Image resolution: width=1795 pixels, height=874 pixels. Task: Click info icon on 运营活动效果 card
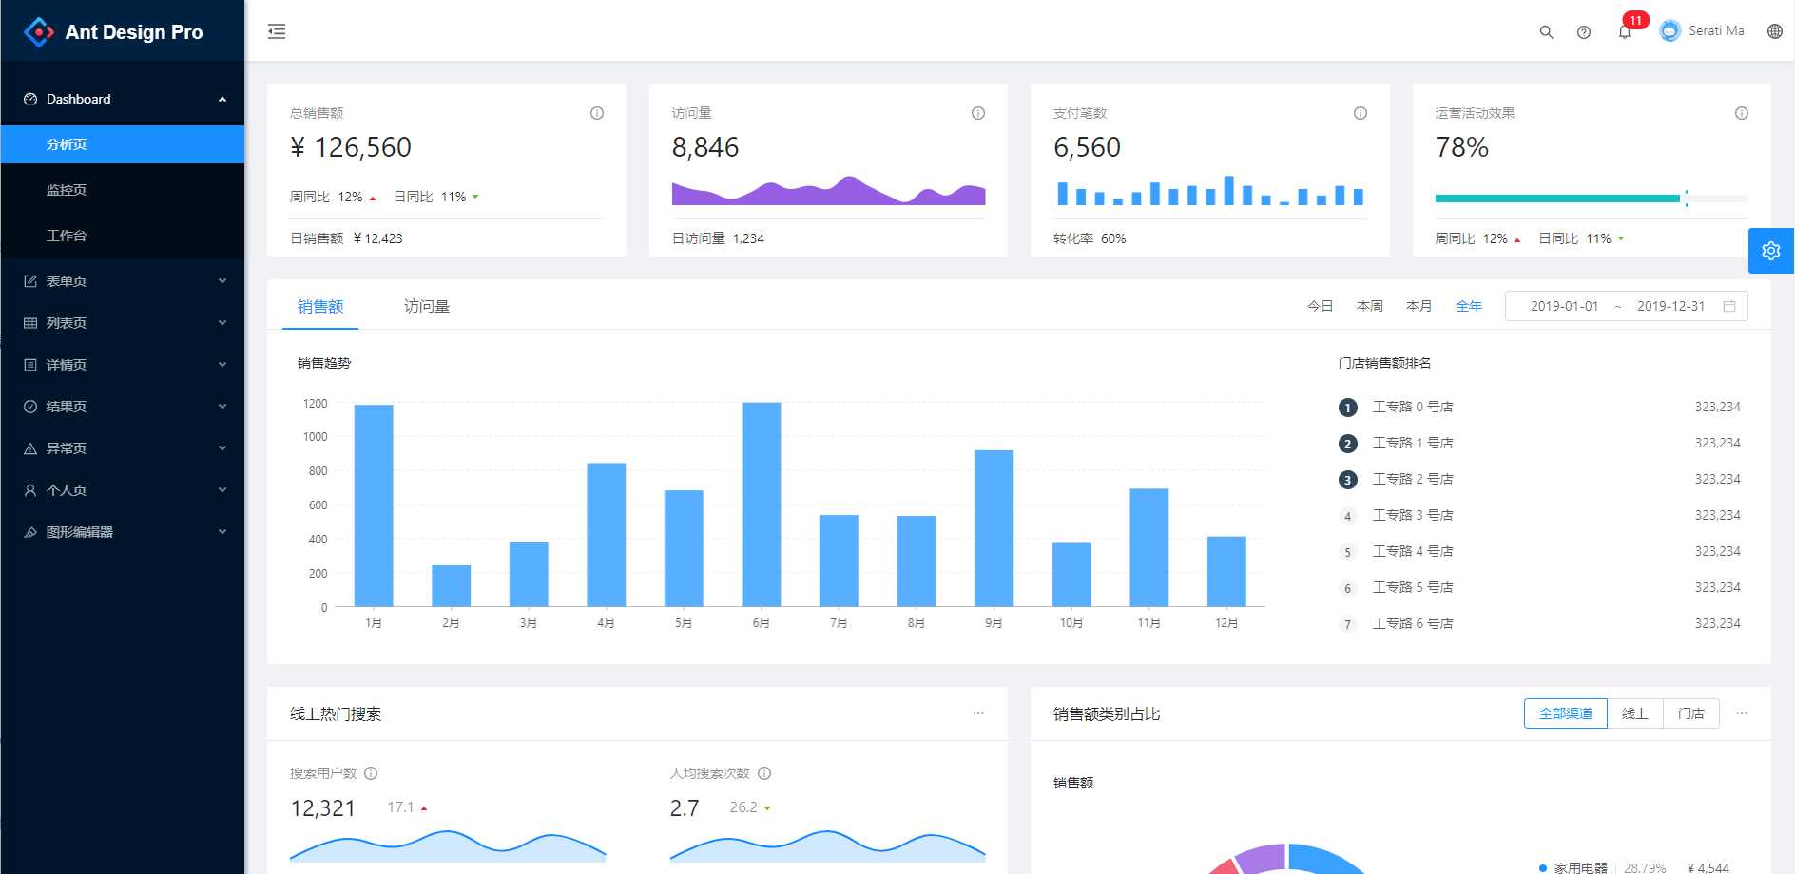1742,113
